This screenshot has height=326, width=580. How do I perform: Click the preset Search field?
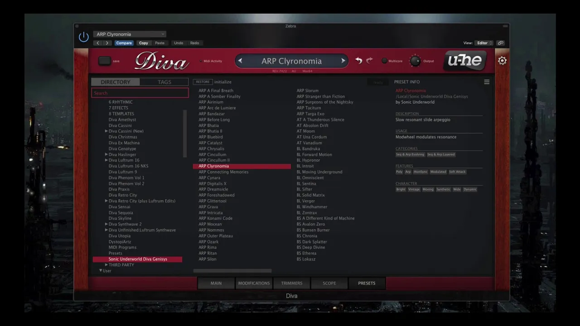click(x=140, y=93)
